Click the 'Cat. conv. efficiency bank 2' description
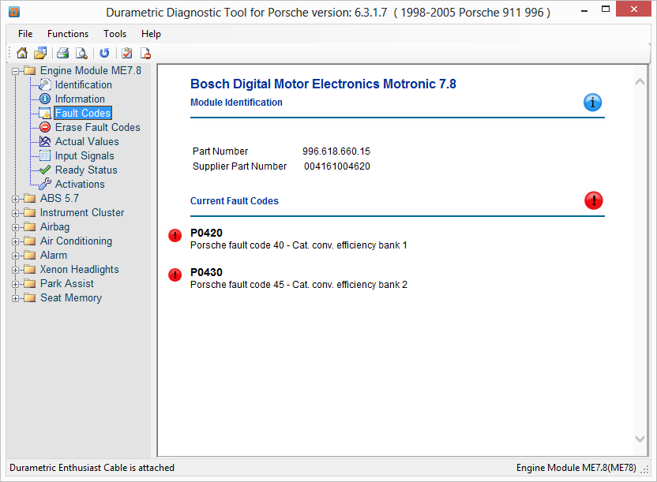 click(x=350, y=285)
